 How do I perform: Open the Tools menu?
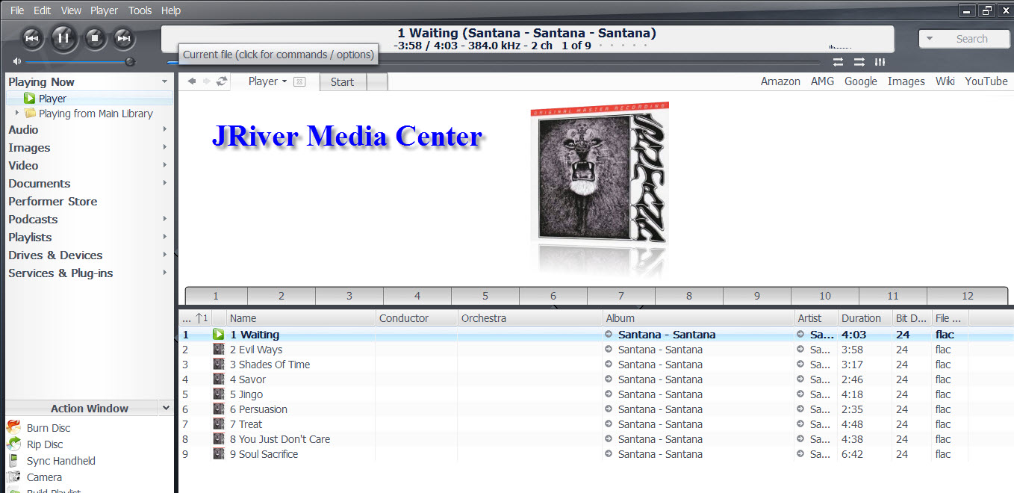(140, 10)
